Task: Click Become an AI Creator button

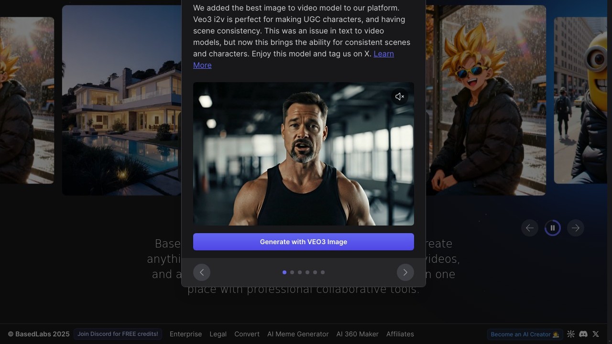Action: pyautogui.click(x=525, y=334)
